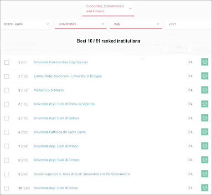Tick checkbox for Universita degli Studi di Torino
Screen dimensions: 212x195
tap(6, 188)
